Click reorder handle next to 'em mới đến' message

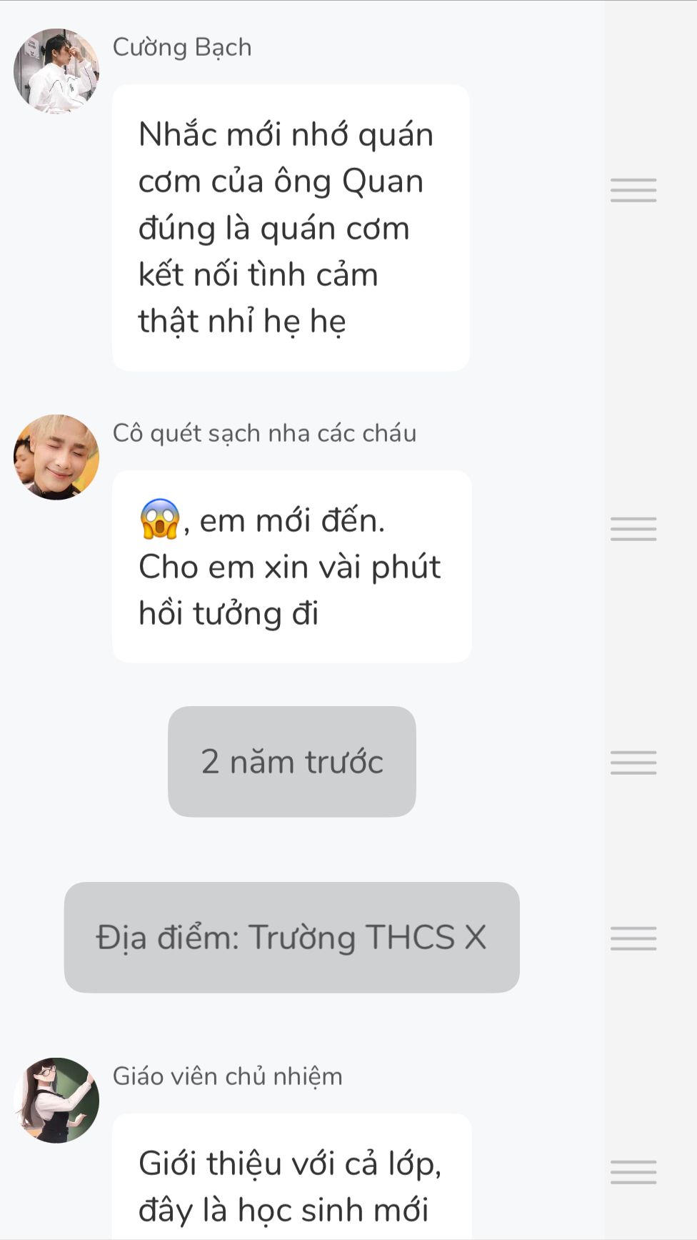click(x=633, y=529)
